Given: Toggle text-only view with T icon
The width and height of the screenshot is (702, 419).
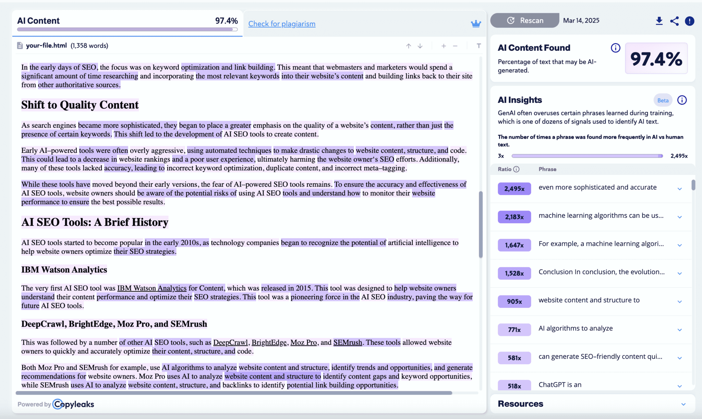Looking at the screenshot, I should point(479,46).
